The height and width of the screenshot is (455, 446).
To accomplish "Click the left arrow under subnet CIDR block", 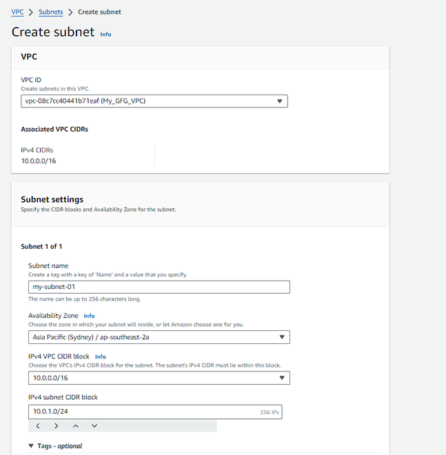I will [x=39, y=425].
